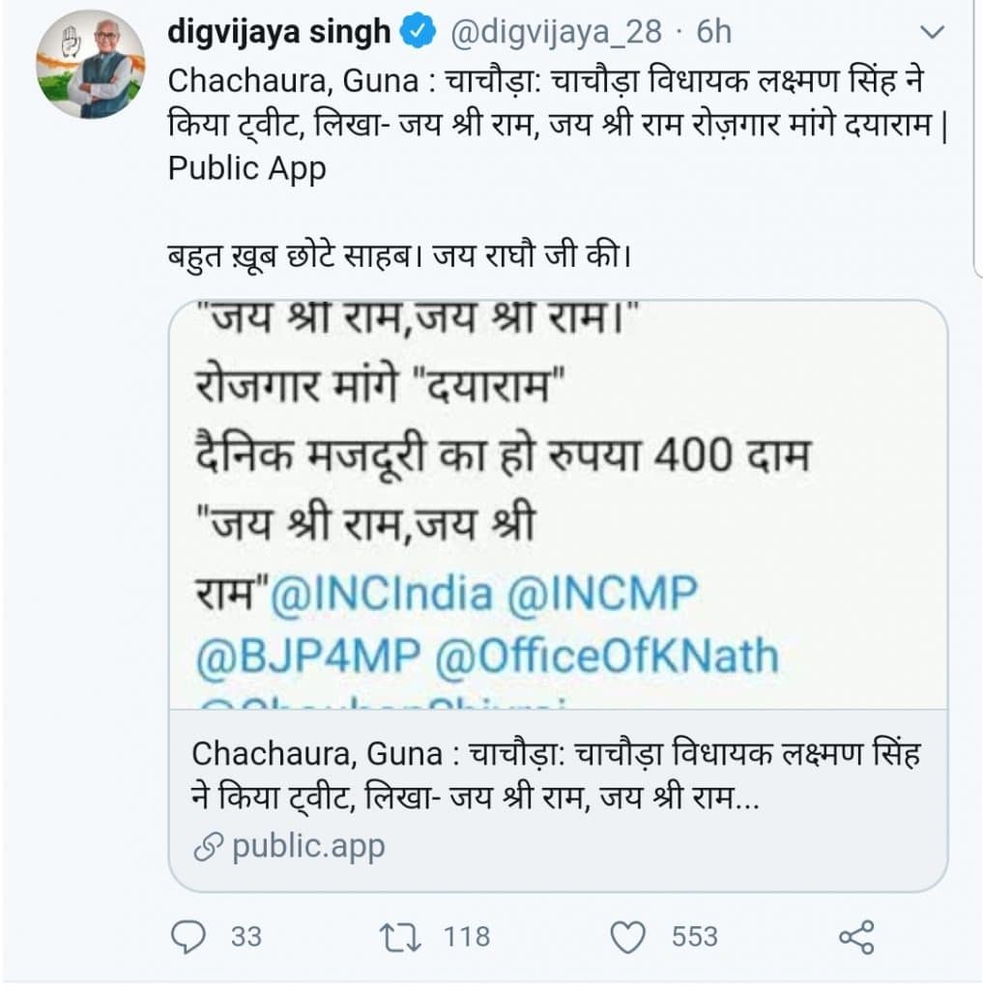
Task: Click the 553 likes count
Action: click(x=694, y=936)
